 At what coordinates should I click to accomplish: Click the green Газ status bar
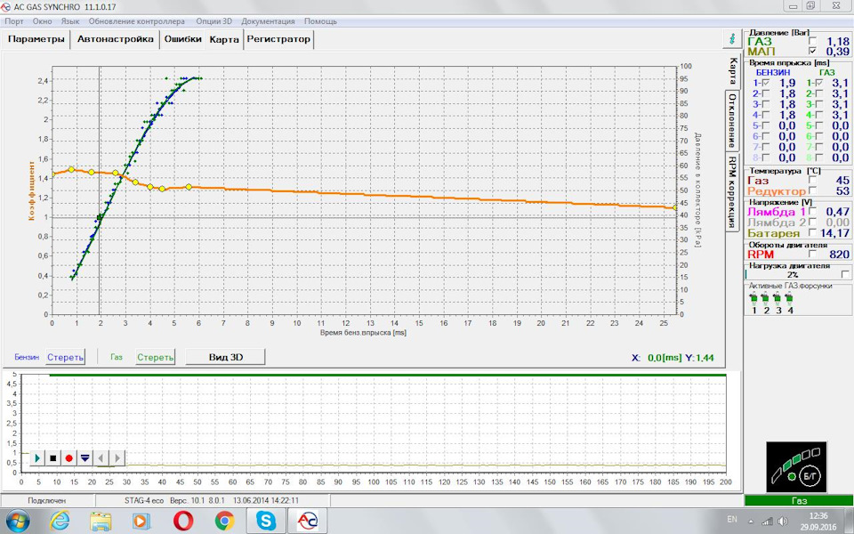click(798, 500)
